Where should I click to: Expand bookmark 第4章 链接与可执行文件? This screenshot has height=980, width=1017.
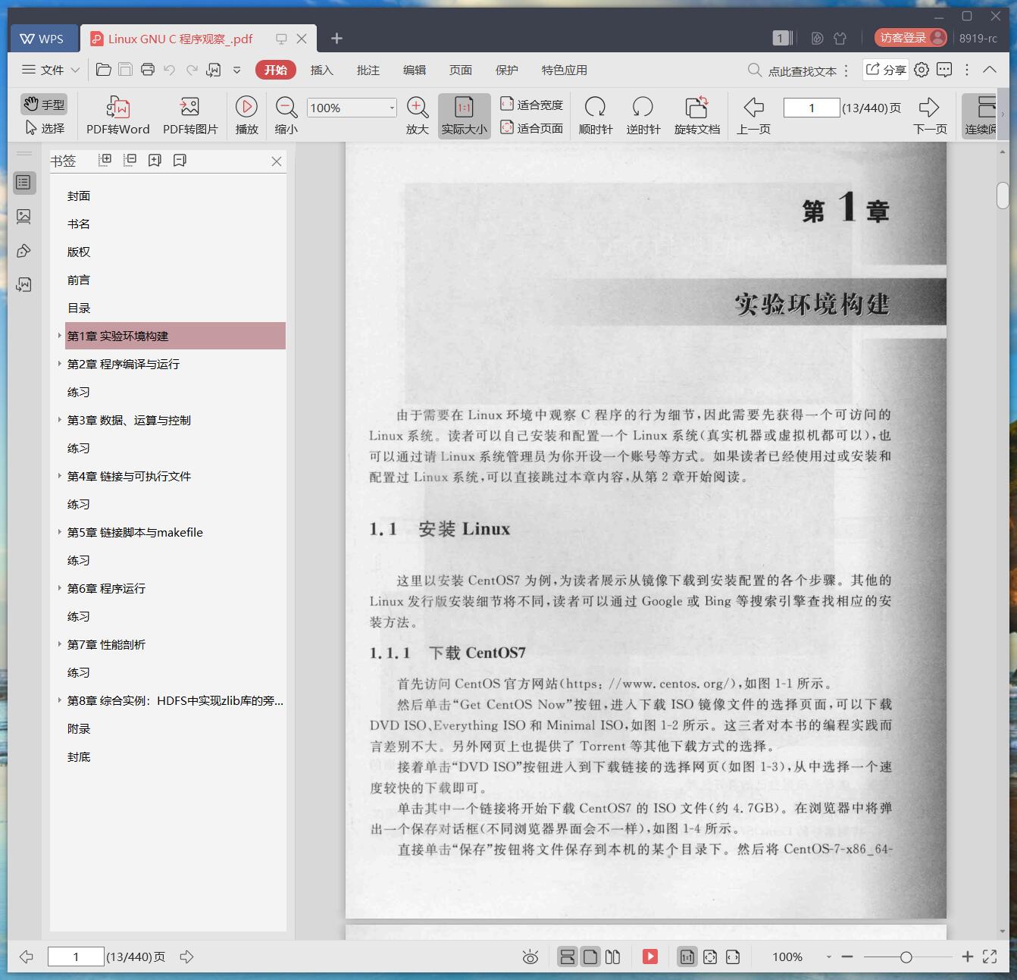click(59, 475)
